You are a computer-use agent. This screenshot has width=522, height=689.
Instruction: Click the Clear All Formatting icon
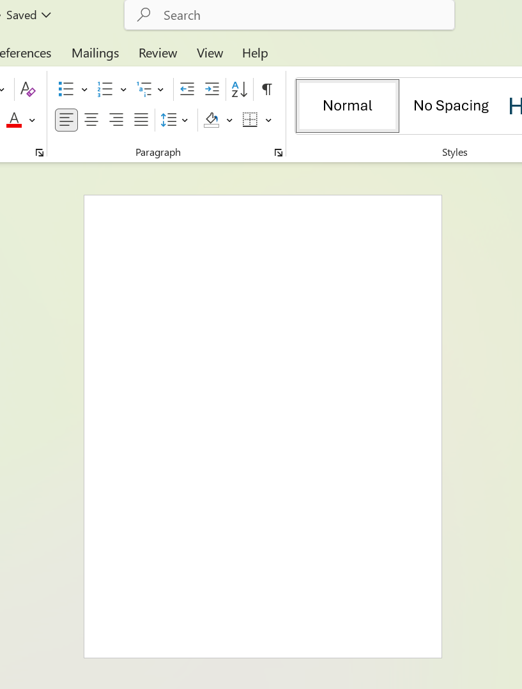[27, 89]
